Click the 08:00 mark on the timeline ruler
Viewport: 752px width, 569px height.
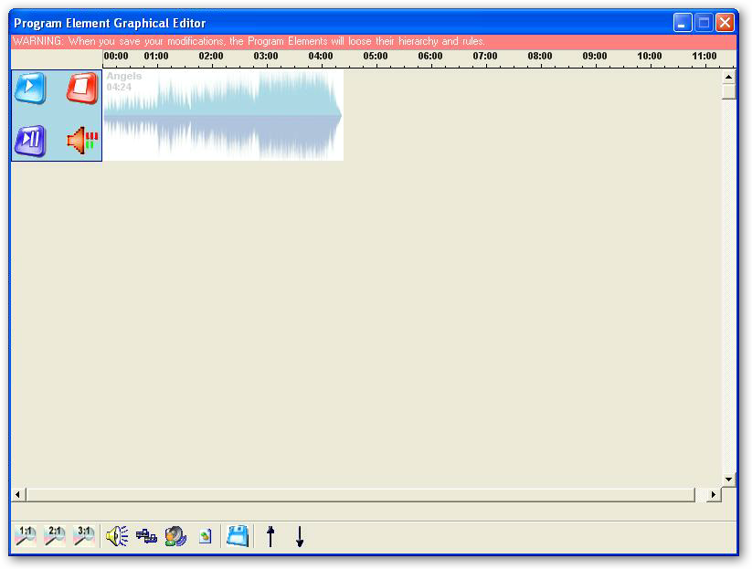(x=540, y=56)
